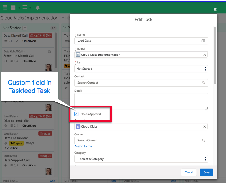Click the account icon beside Cloud Kicks

click(x=78, y=127)
